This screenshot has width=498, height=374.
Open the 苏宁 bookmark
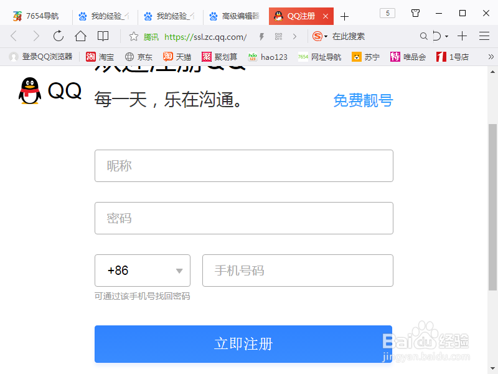point(365,57)
